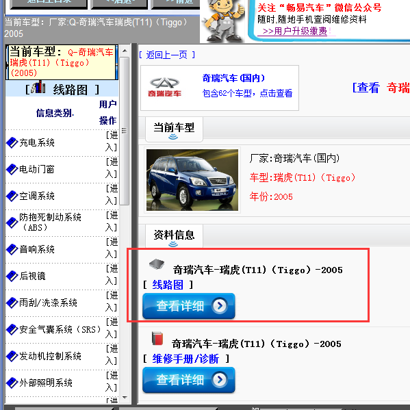Click the 线路图 panel header

click(x=62, y=89)
